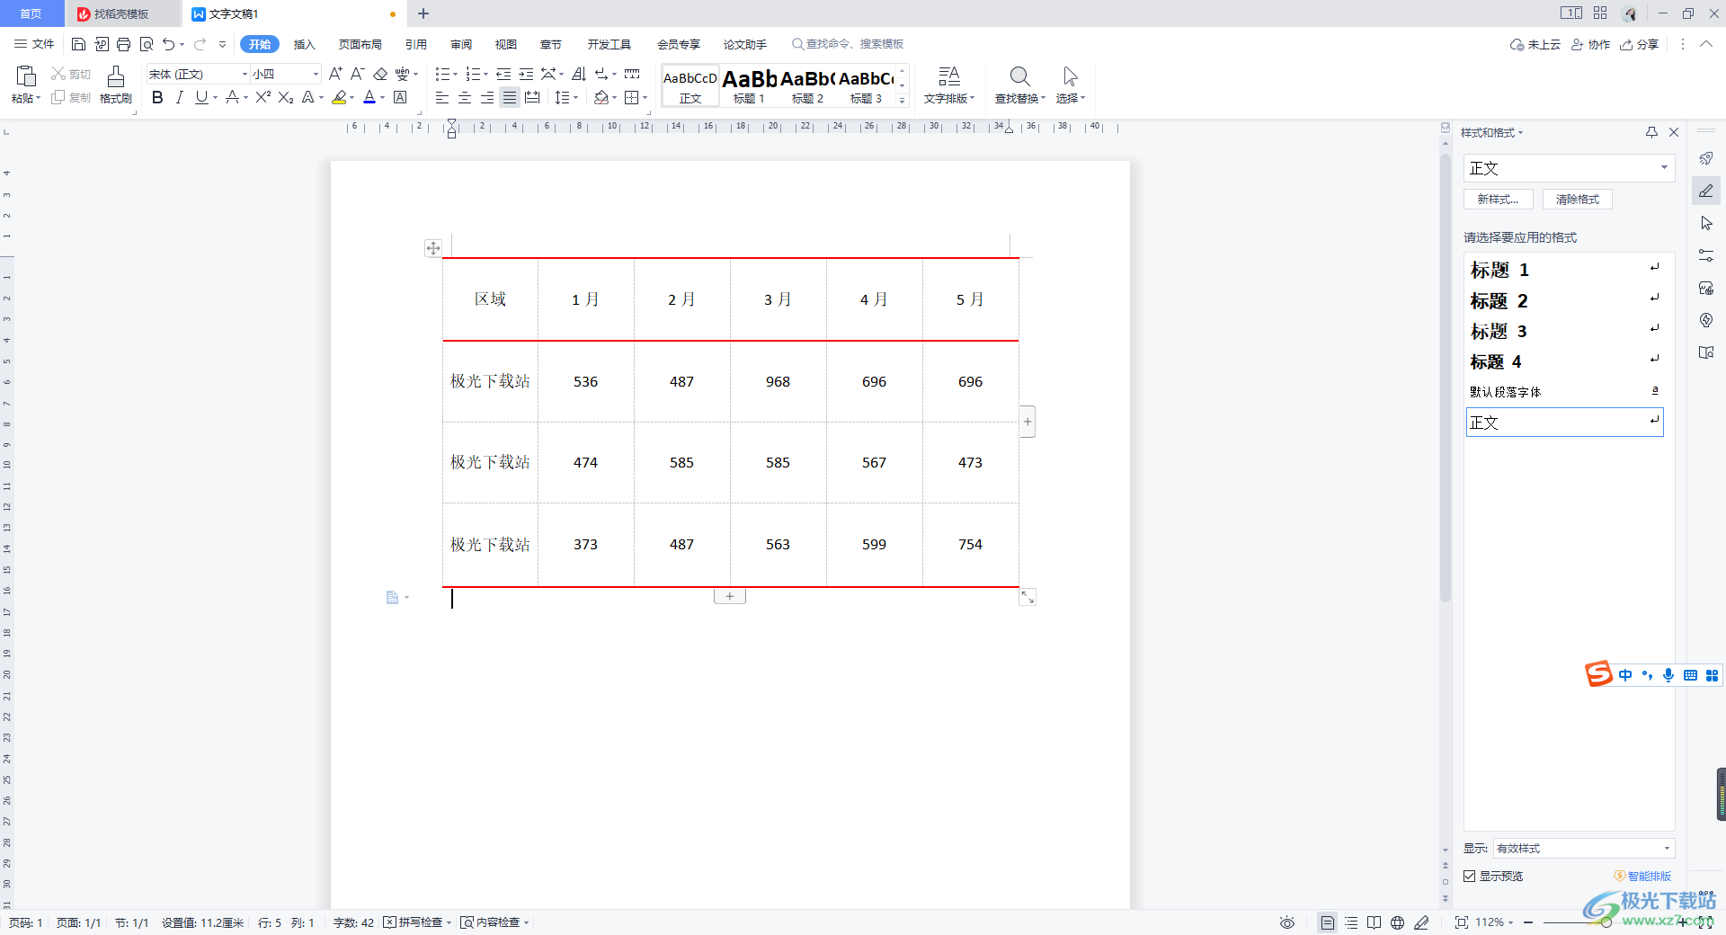Open the Select tool in right sidebar
The image size is (1726, 935).
[1706, 223]
